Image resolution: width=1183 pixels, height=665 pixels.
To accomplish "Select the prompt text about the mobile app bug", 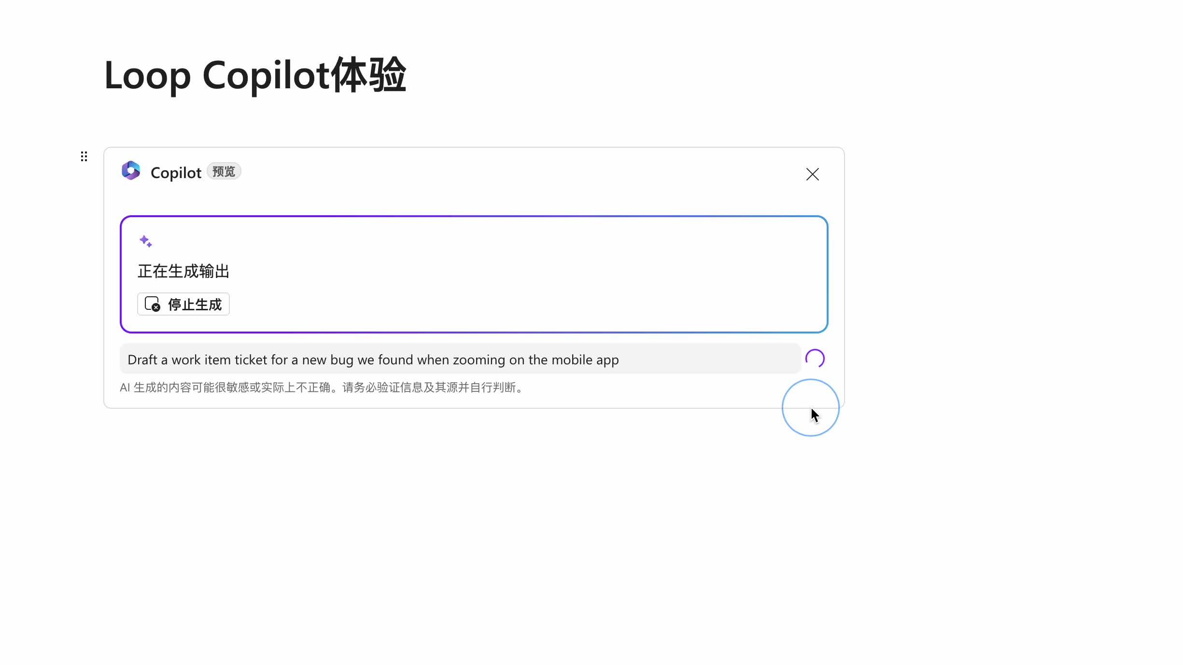I will (x=373, y=359).
